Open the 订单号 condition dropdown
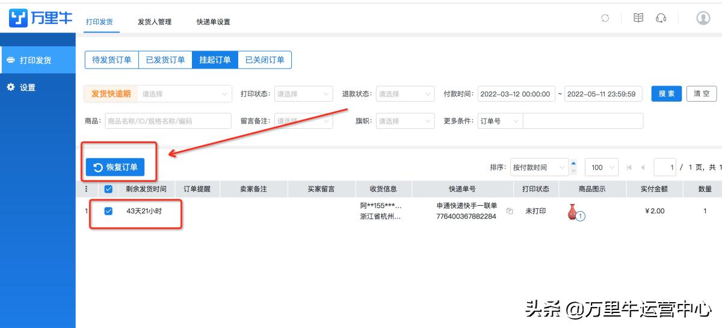Viewport: 722px width, 328px height. click(x=500, y=121)
